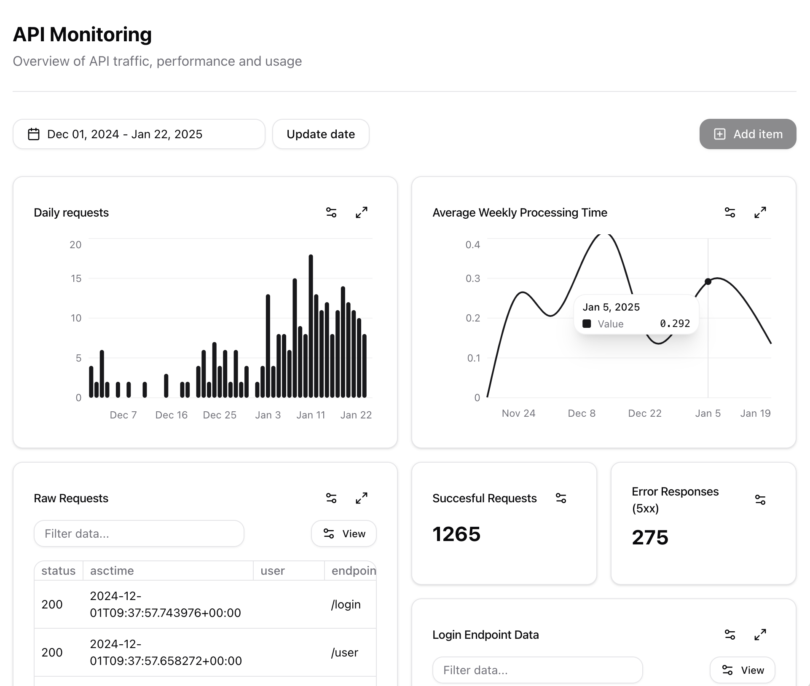Viewport: 810px width, 686px height.
Task: Sort by the status column header
Action: (59, 571)
